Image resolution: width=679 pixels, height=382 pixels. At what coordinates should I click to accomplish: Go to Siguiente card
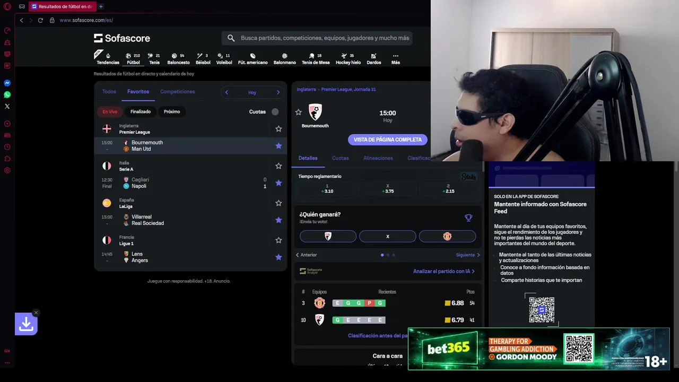coord(468,255)
